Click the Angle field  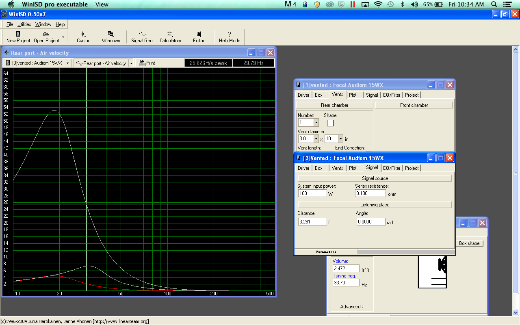click(x=371, y=222)
